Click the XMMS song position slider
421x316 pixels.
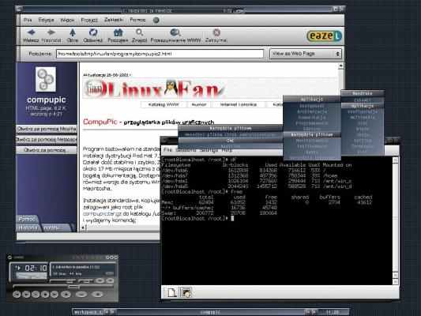pyautogui.click(x=62, y=286)
